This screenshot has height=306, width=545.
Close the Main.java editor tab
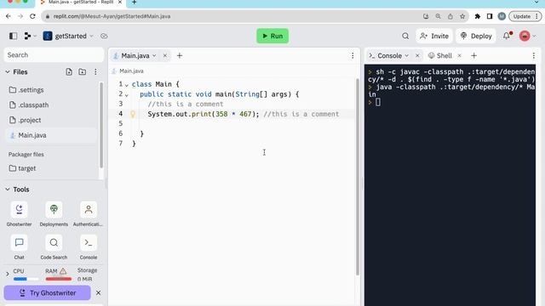[165, 55]
